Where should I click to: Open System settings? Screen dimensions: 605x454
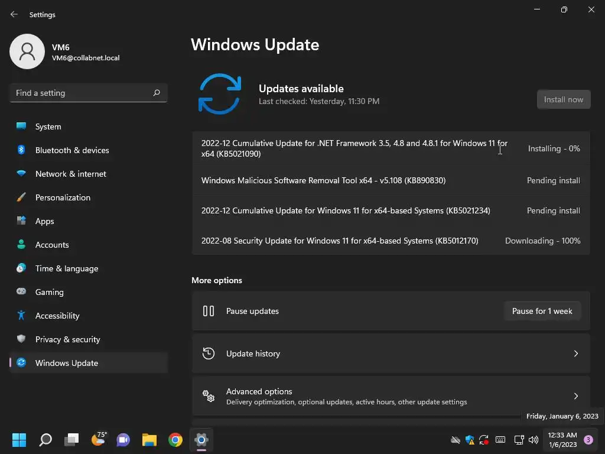point(89,127)
